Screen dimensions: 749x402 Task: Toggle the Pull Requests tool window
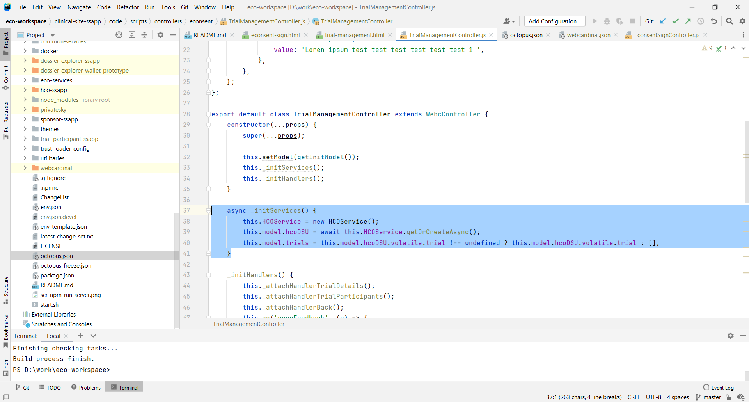(x=5, y=121)
